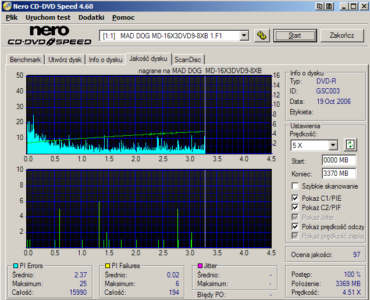Click the Nero CD-DVD Speed logo

[x=49, y=35]
